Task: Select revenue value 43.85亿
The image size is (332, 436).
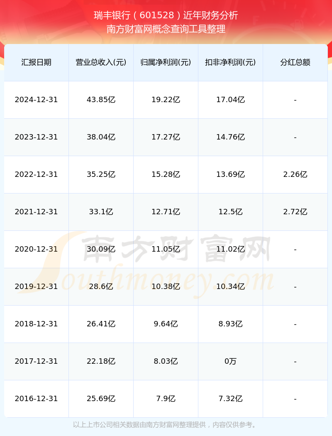Action: point(101,100)
